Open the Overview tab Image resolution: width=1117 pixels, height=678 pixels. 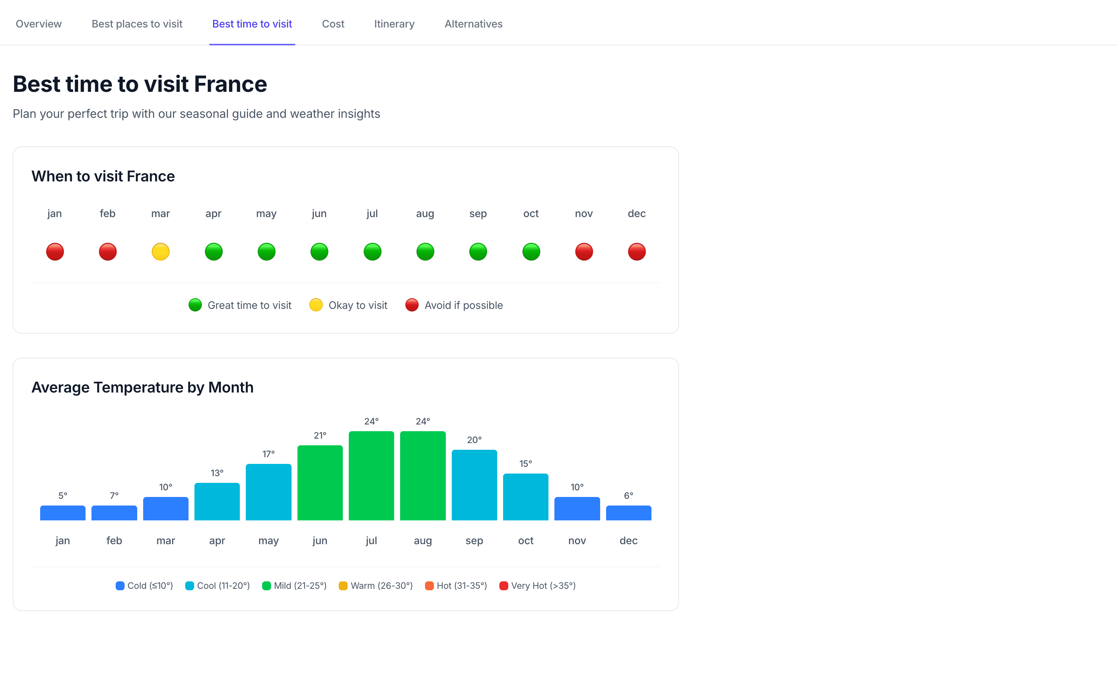pyautogui.click(x=39, y=23)
